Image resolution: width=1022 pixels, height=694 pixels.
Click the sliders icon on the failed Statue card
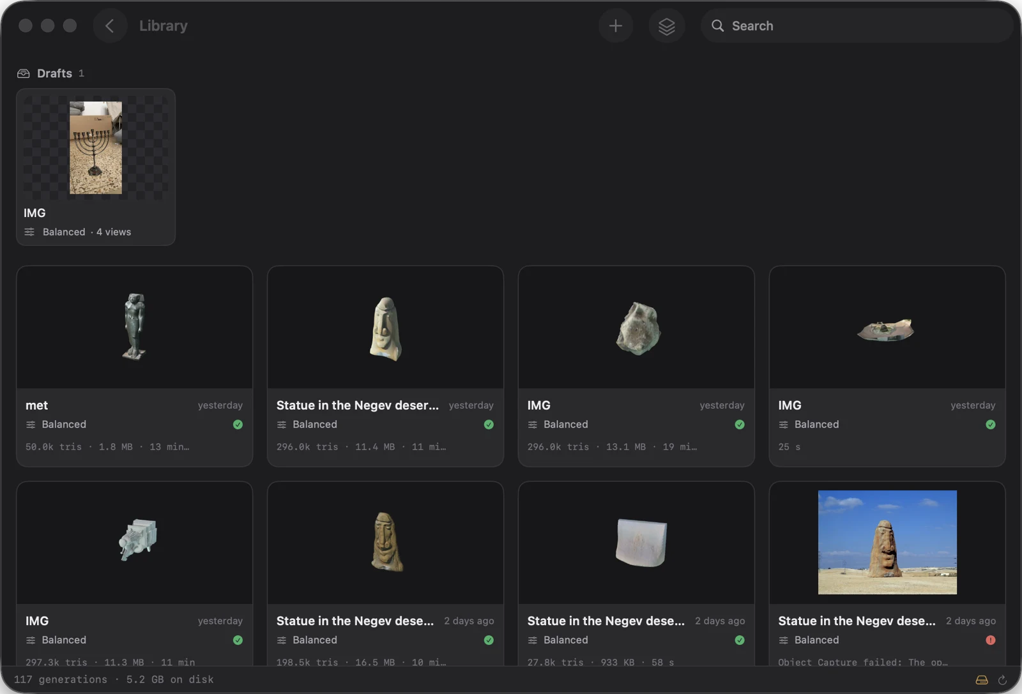(x=784, y=640)
